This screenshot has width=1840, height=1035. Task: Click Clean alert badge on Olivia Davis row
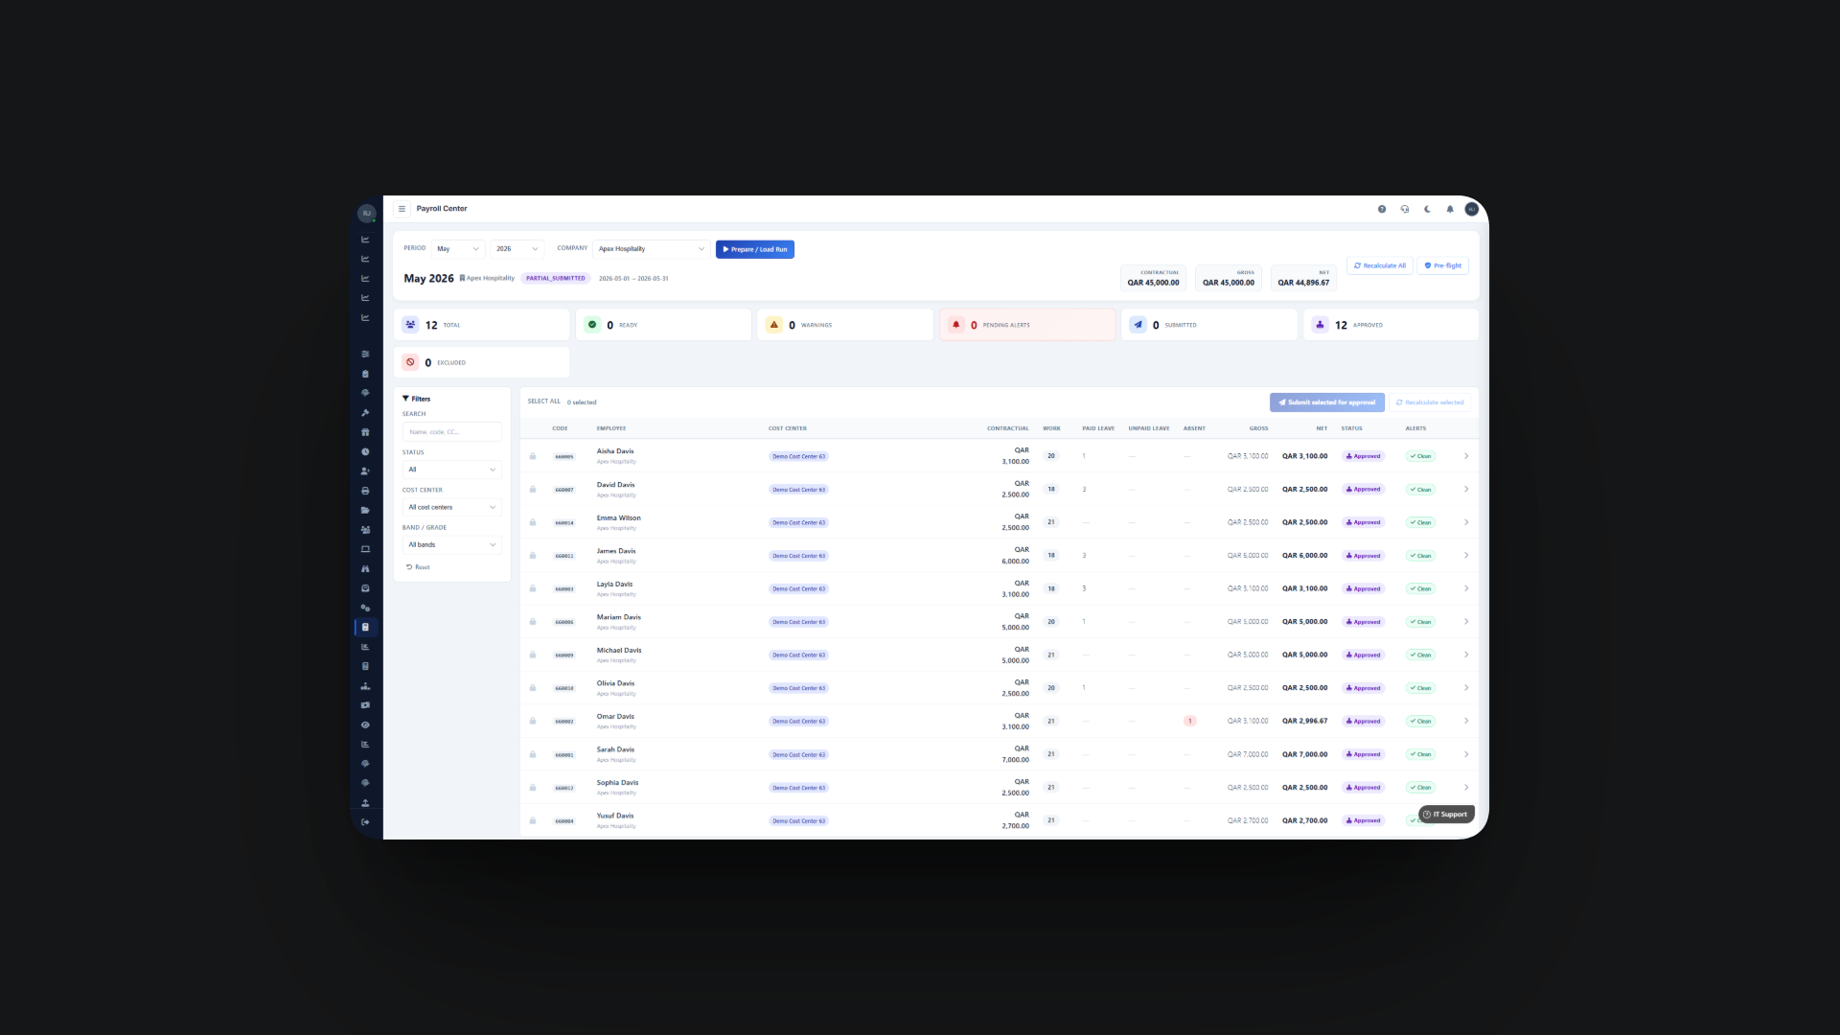tap(1420, 688)
